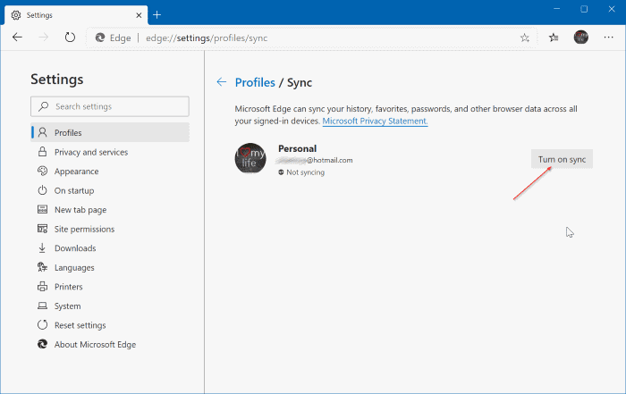Open New tab page settings
Image resolution: width=626 pixels, height=394 pixels.
[x=80, y=210]
